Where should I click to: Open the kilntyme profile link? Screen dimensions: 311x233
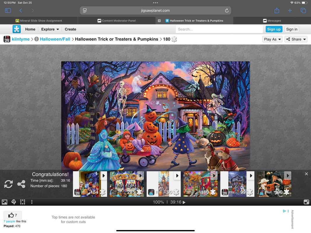(x=21, y=39)
